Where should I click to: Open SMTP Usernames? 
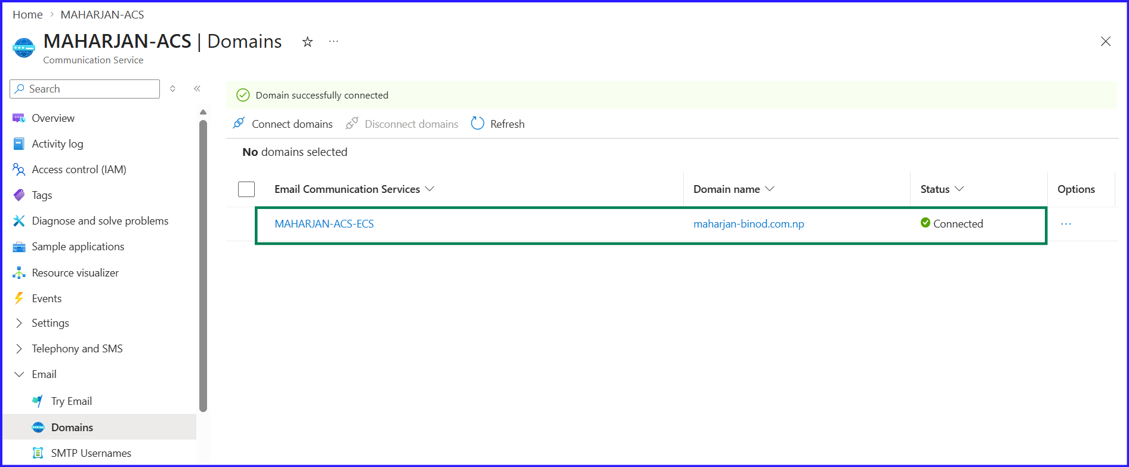(91, 453)
